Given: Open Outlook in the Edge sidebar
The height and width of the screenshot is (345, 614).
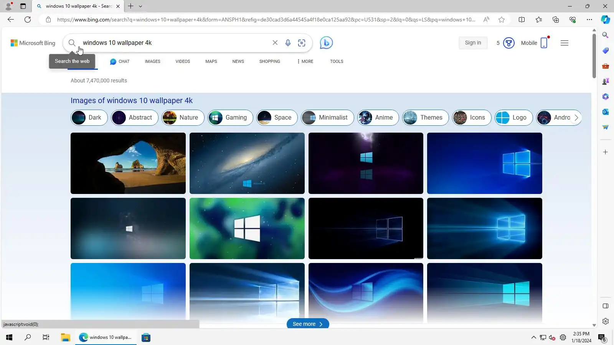Looking at the screenshot, I should [x=606, y=112].
